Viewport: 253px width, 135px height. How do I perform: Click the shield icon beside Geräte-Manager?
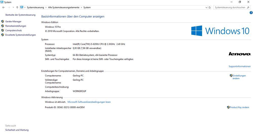[x=3, y=22]
